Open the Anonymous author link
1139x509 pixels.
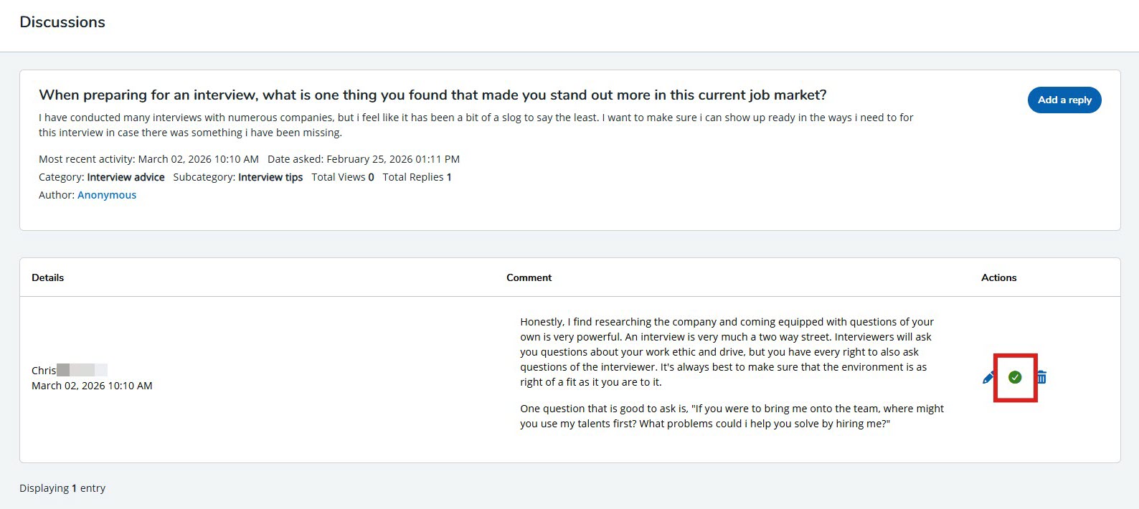point(107,195)
